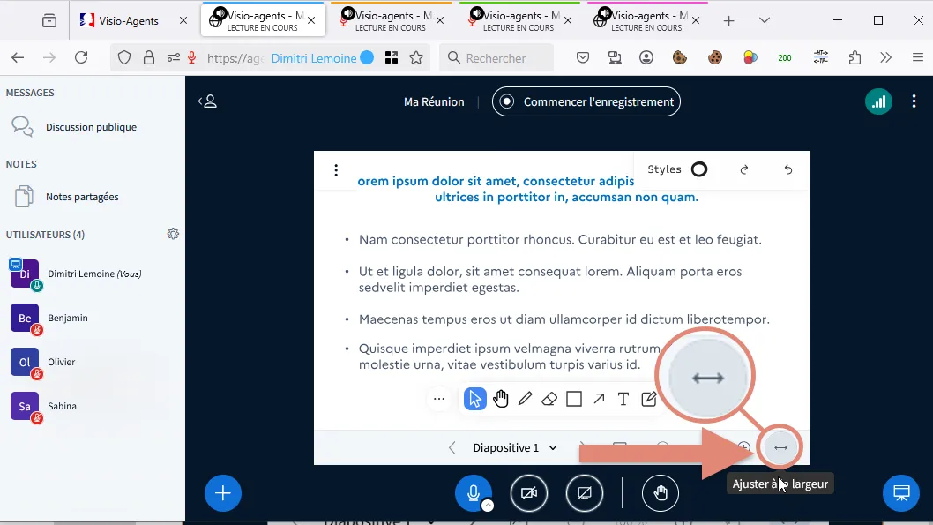Open the extensions puzzle icon
This screenshot has width=933, height=525.
[x=855, y=57]
